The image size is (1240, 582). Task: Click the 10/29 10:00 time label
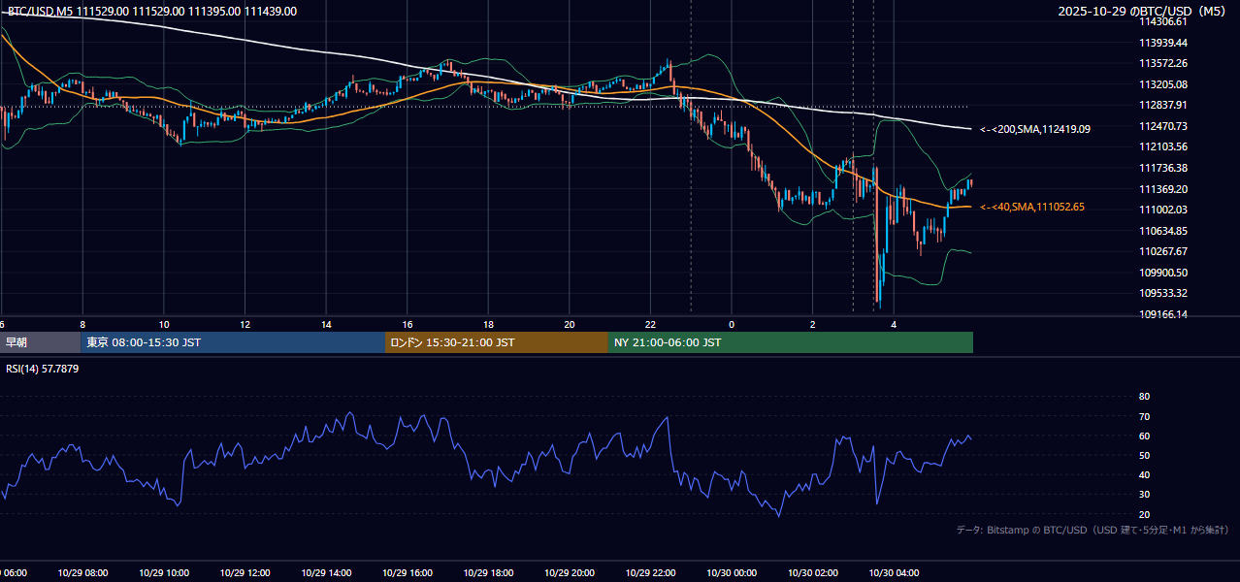[164, 573]
